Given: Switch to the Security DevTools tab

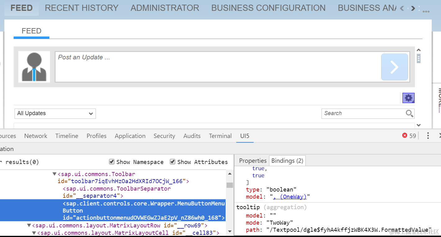Looking at the screenshot, I should [x=164, y=136].
